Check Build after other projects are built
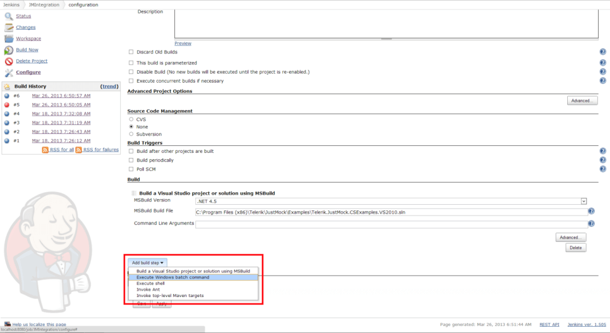Viewport: 610px width, 333px height. click(x=131, y=151)
